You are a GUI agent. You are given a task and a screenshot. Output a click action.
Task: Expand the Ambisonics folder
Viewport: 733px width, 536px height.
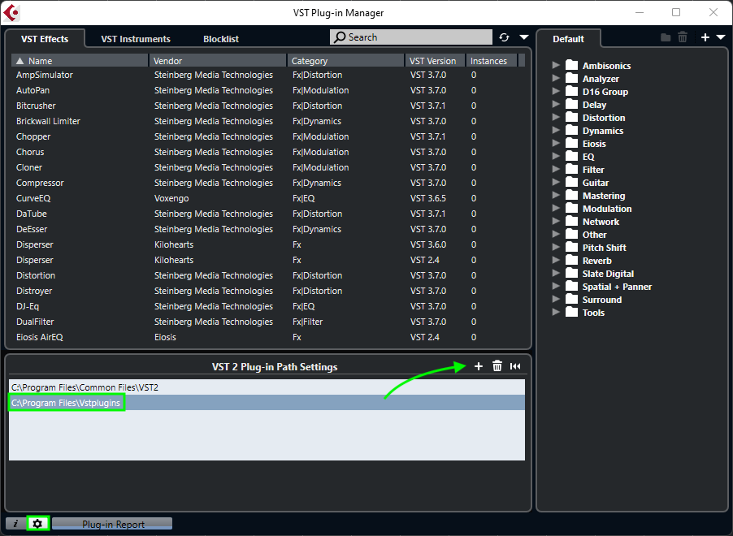(556, 65)
